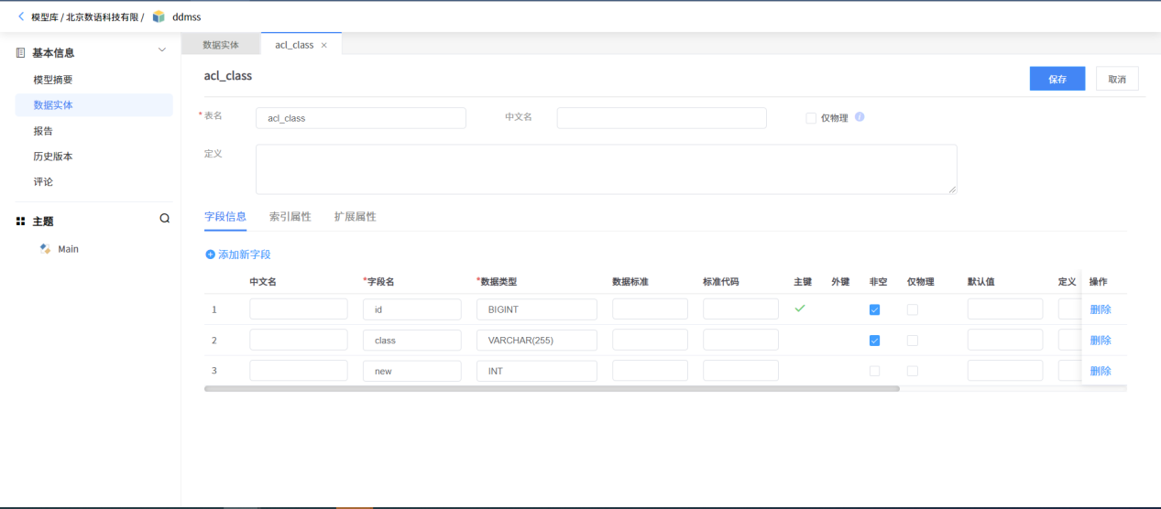Click the 数据类型 column header
Image resolution: width=1161 pixels, height=509 pixels.
498,282
